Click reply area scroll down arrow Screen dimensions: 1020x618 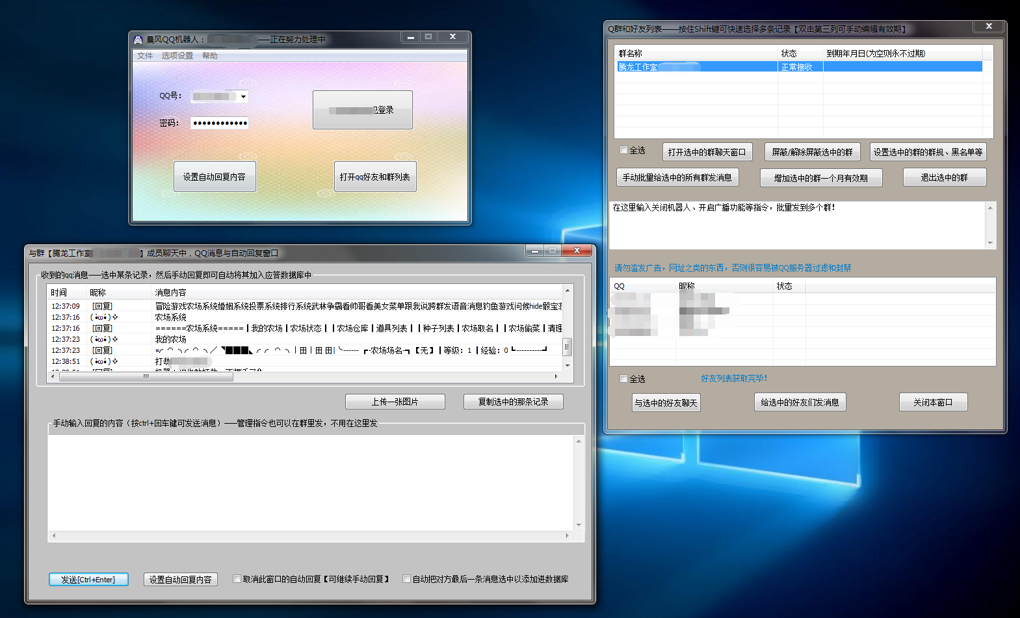[579, 525]
